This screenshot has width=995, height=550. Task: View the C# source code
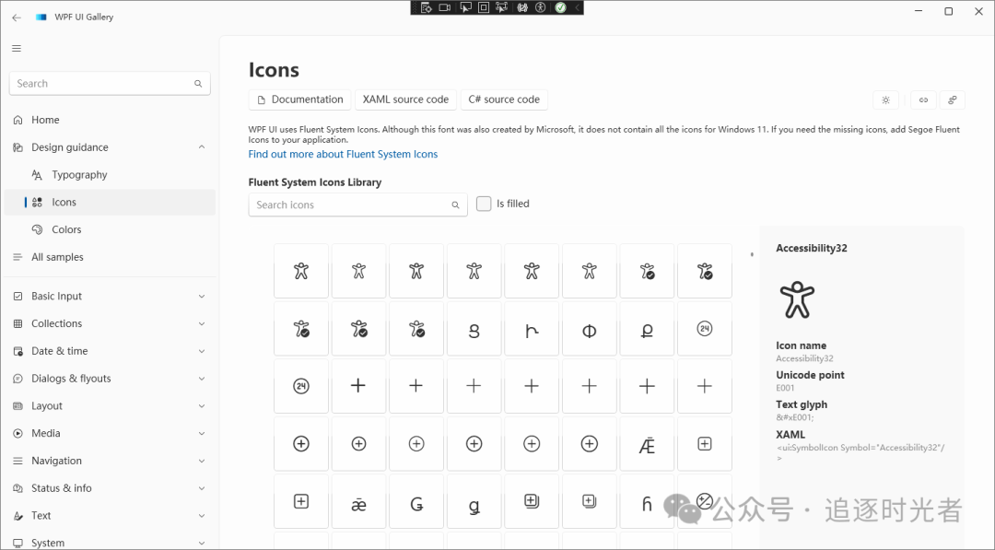pyautogui.click(x=504, y=99)
